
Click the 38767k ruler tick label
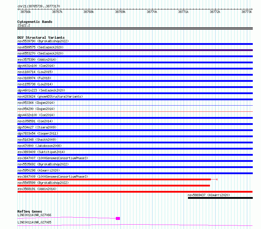pyautogui.click(x=57, y=12)
